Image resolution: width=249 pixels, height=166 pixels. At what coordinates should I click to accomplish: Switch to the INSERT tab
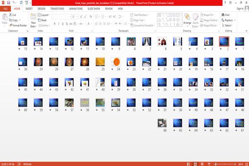29,9
